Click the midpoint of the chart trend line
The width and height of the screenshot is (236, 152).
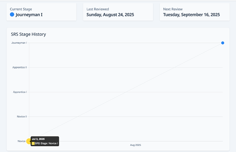(126, 92)
